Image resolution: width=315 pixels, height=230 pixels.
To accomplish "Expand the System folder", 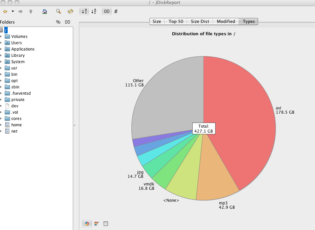I will click(1, 61).
